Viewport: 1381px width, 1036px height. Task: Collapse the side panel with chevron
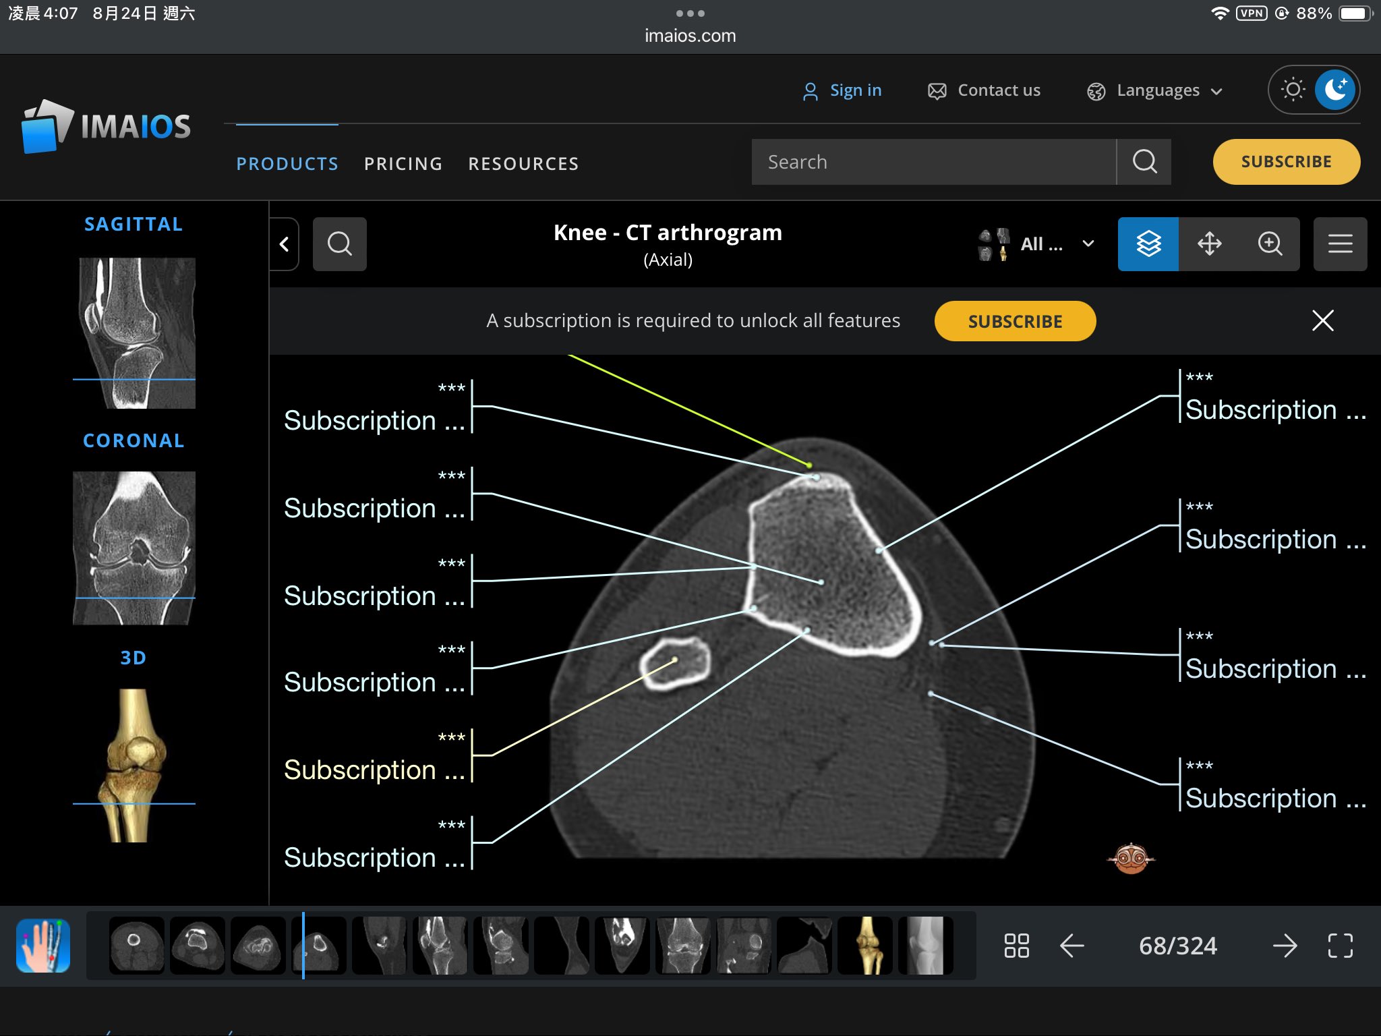click(285, 243)
